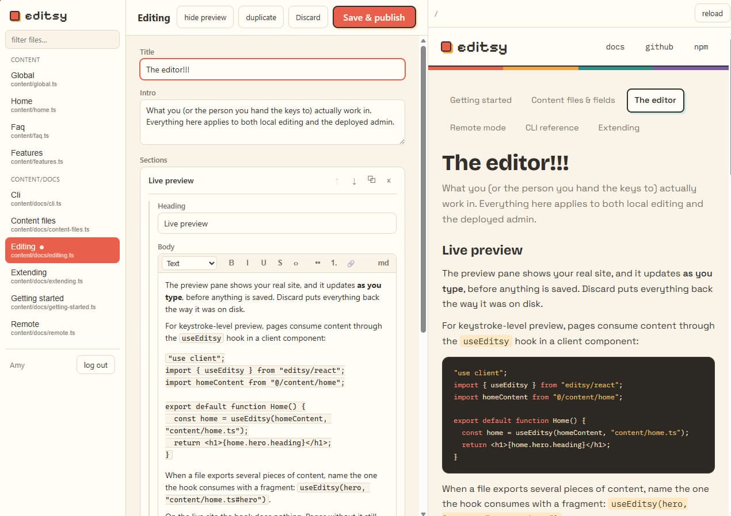Switch to Getting started tab in preview
Screen dimensions: 731x516
coord(481,100)
